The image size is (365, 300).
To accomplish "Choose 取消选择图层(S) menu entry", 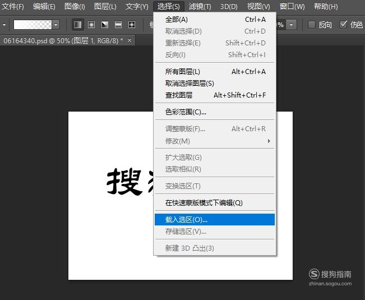I will click(x=215, y=84).
